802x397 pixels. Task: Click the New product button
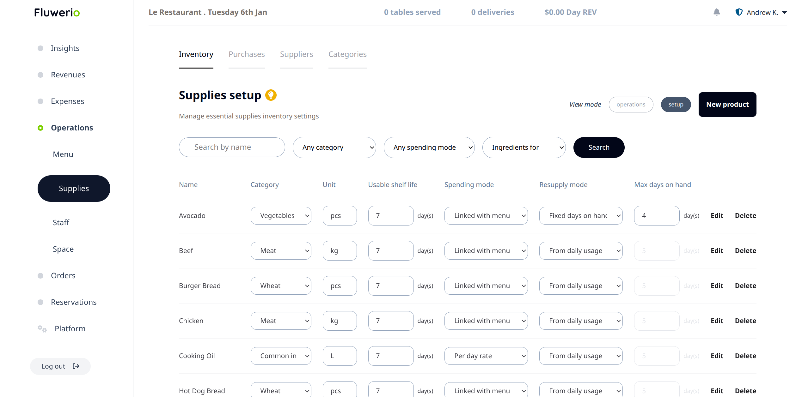pos(727,105)
